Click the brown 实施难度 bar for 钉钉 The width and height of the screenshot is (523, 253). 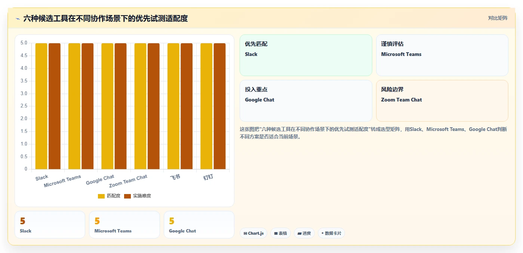pyautogui.click(x=220, y=106)
